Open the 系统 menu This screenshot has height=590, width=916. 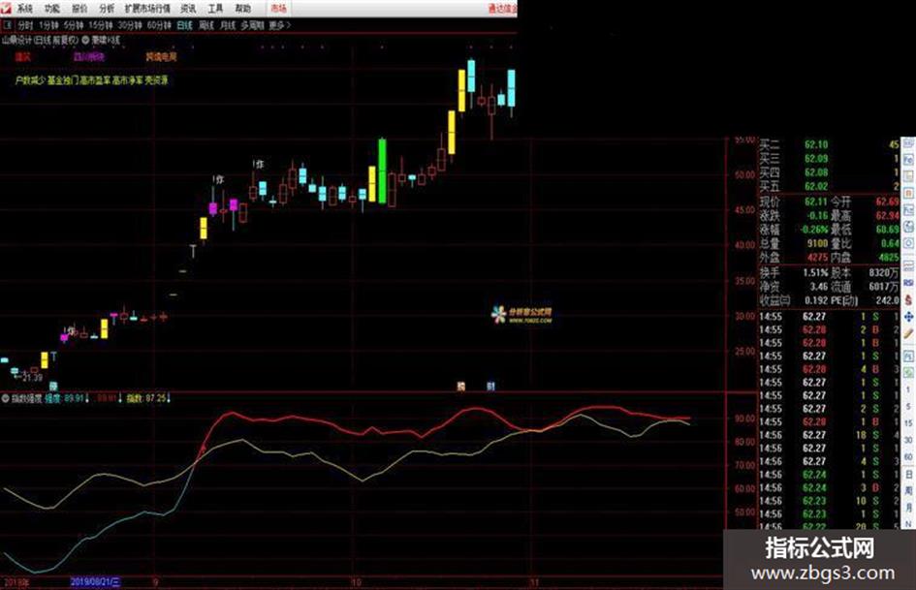[x=24, y=8]
